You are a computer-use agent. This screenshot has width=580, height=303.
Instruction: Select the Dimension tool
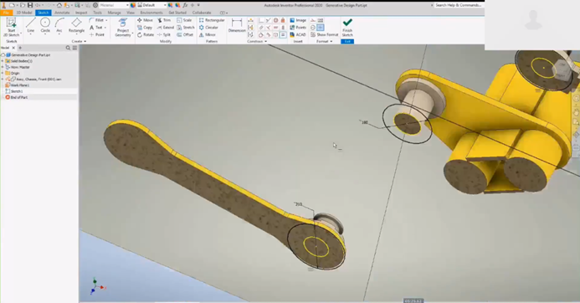[237, 25]
